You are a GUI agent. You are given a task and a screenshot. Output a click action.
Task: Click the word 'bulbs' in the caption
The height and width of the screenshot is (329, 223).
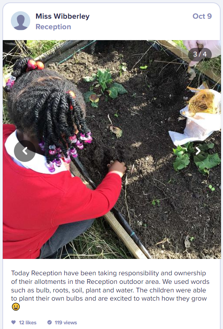(74, 298)
